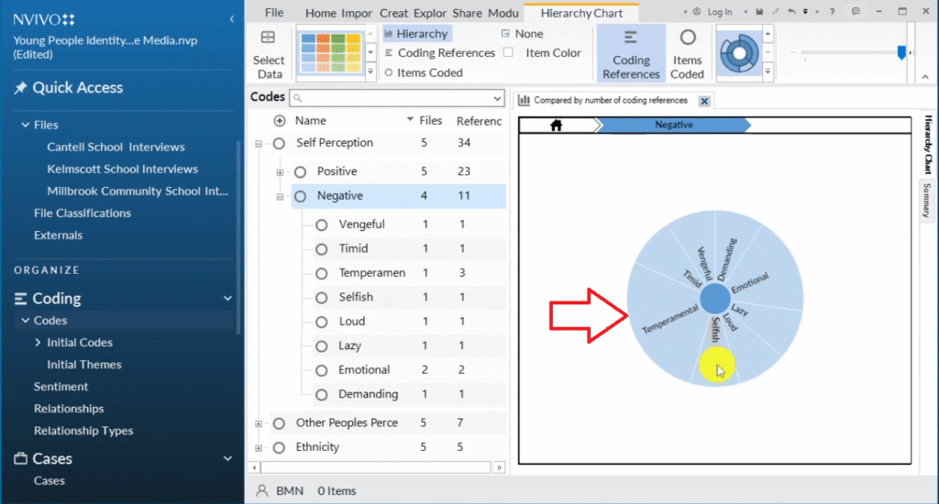Click the add code plus icon
Screen dimensions: 939x504
(x=280, y=121)
